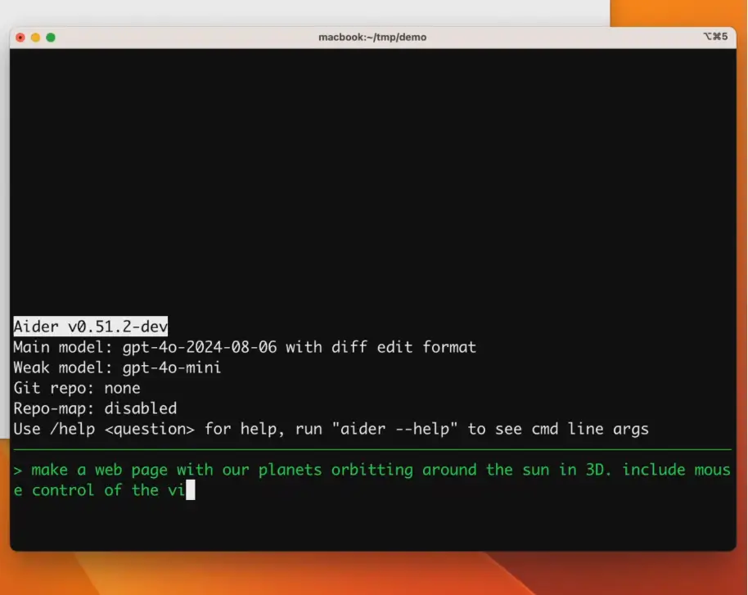This screenshot has height=595, width=748.
Task: Click the green '>' prompt symbol
Action: pos(18,470)
